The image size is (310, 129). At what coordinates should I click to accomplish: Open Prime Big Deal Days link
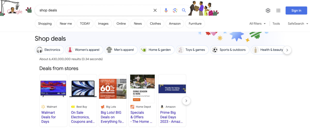click(x=172, y=117)
